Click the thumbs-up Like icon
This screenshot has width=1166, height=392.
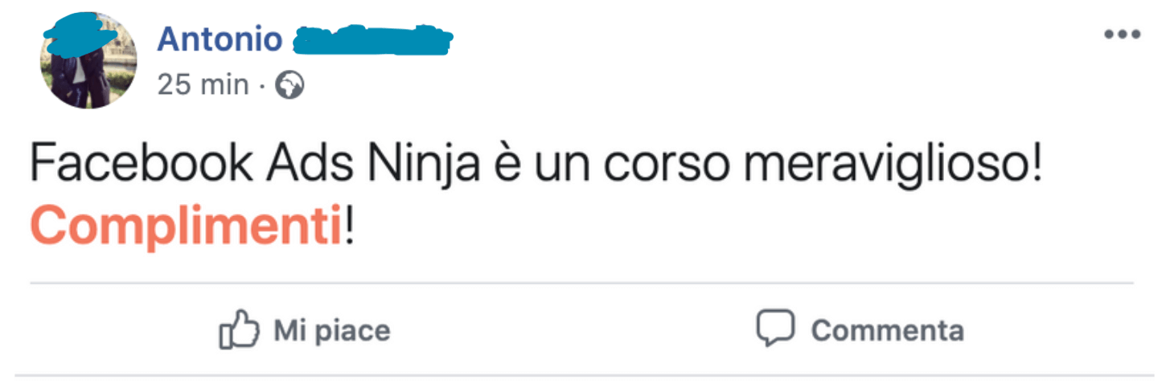pos(239,329)
